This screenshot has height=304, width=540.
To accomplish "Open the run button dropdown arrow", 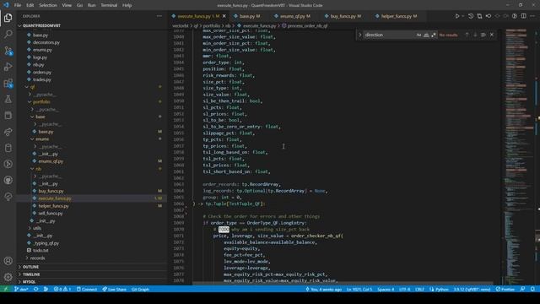I will (x=463, y=16).
